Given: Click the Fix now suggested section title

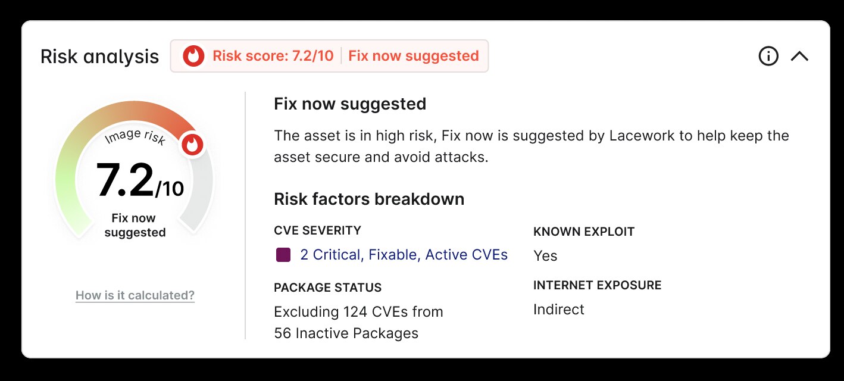Looking at the screenshot, I should [x=349, y=104].
